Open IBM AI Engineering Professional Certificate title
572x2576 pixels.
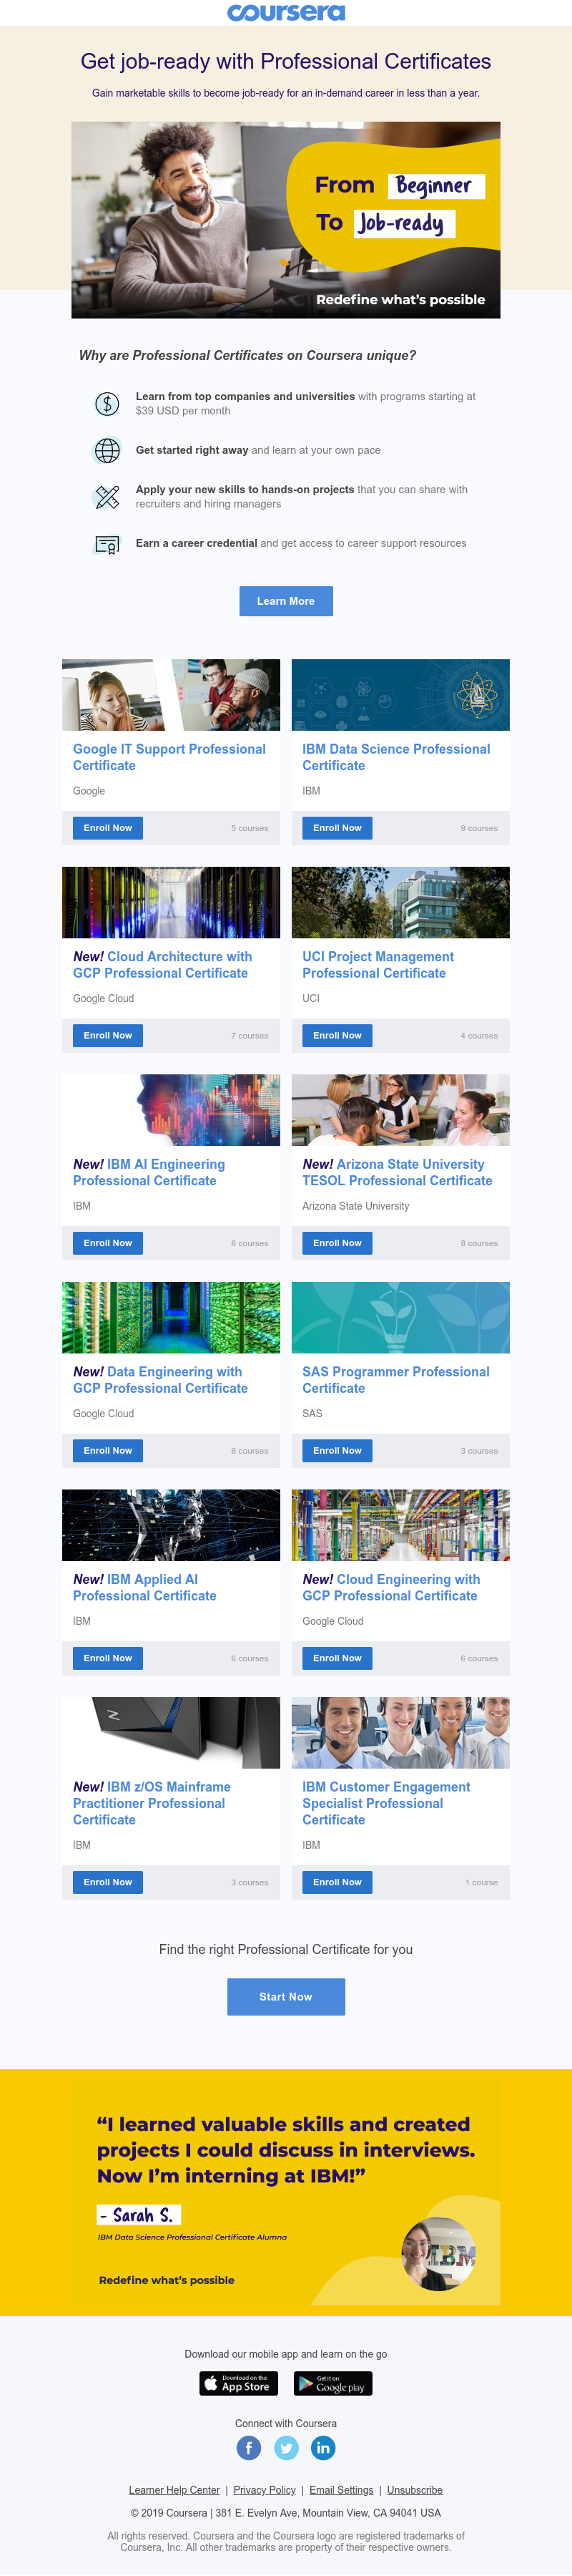149,1172
